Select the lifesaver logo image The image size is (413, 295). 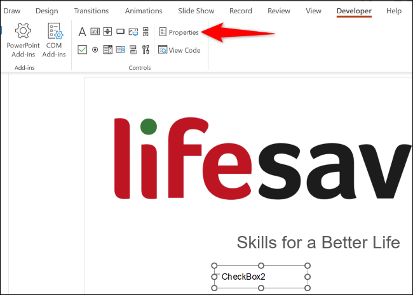click(x=262, y=159)
